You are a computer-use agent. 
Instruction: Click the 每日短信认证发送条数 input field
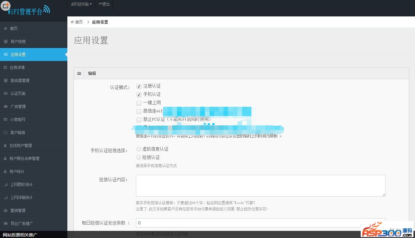[x=260, y=223]
